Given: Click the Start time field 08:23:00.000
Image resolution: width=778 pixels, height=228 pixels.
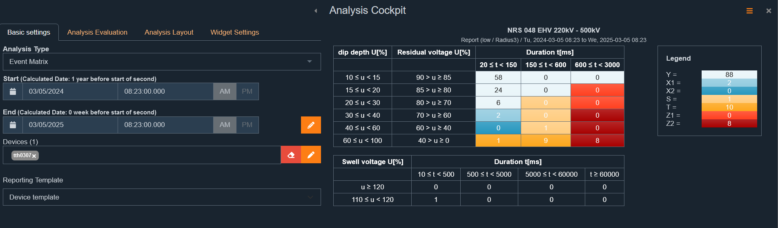Looking at the screenshot, I should 165,92.
